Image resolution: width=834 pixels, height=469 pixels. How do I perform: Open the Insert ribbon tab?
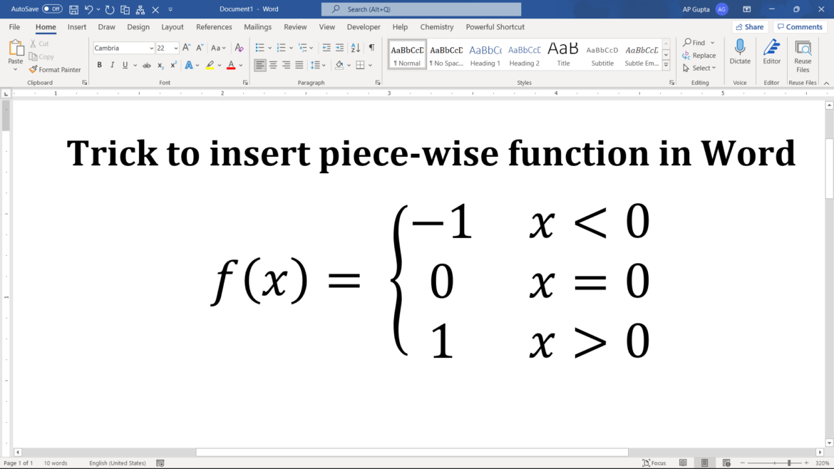(x=76, y=27)
